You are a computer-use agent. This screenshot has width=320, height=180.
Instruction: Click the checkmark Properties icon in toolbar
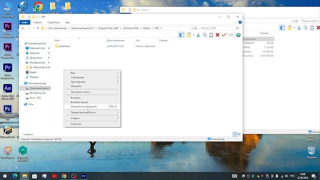pyautogui.click(x=224, y=35)
